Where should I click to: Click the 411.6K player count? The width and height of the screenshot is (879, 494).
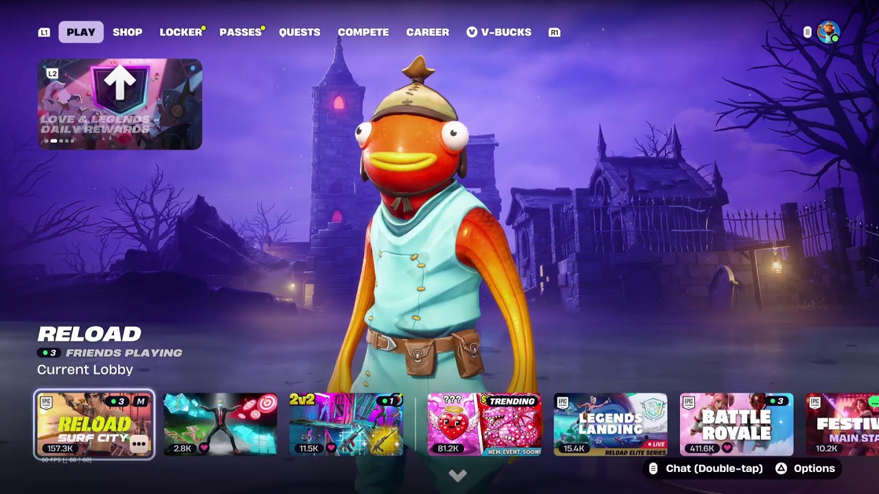click(x=701, y=449)
